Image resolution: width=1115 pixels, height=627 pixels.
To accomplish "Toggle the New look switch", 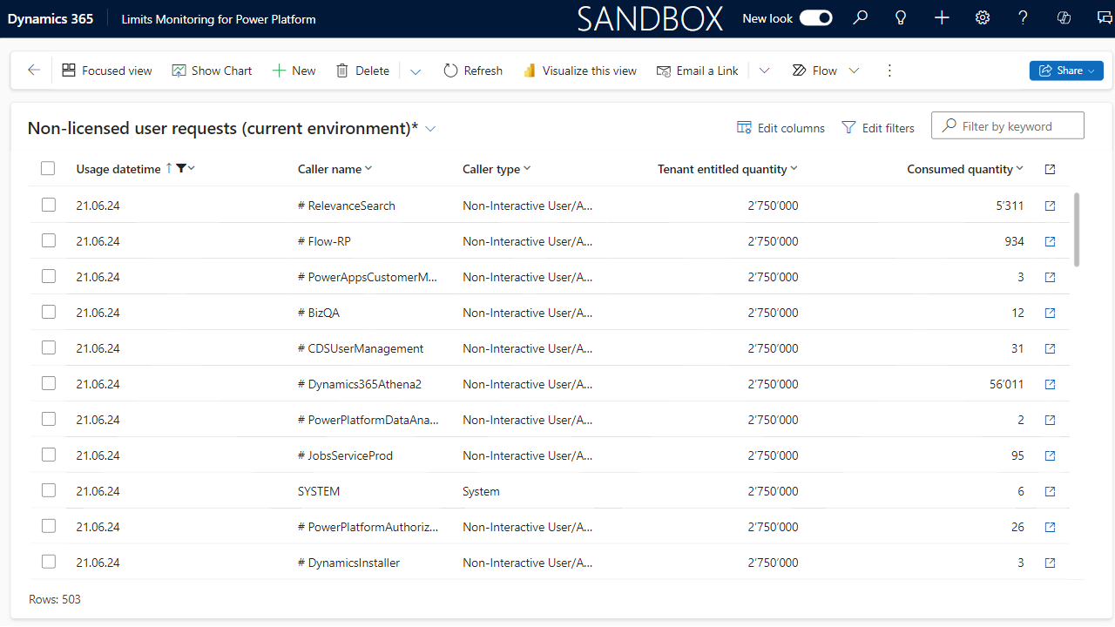I will coord(816,17).
